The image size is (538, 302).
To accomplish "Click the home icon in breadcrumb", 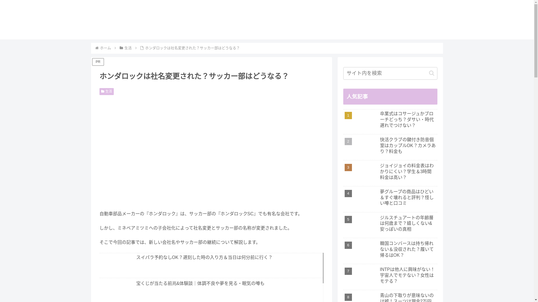I will coord(97,48).
